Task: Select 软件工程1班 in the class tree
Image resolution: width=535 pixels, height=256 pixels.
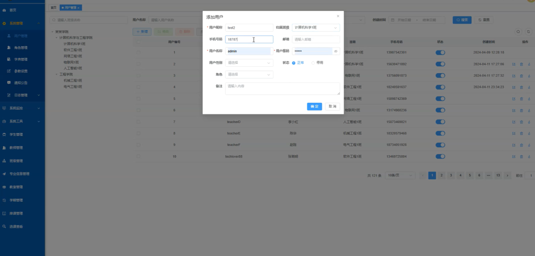Action: coord(73,50)
